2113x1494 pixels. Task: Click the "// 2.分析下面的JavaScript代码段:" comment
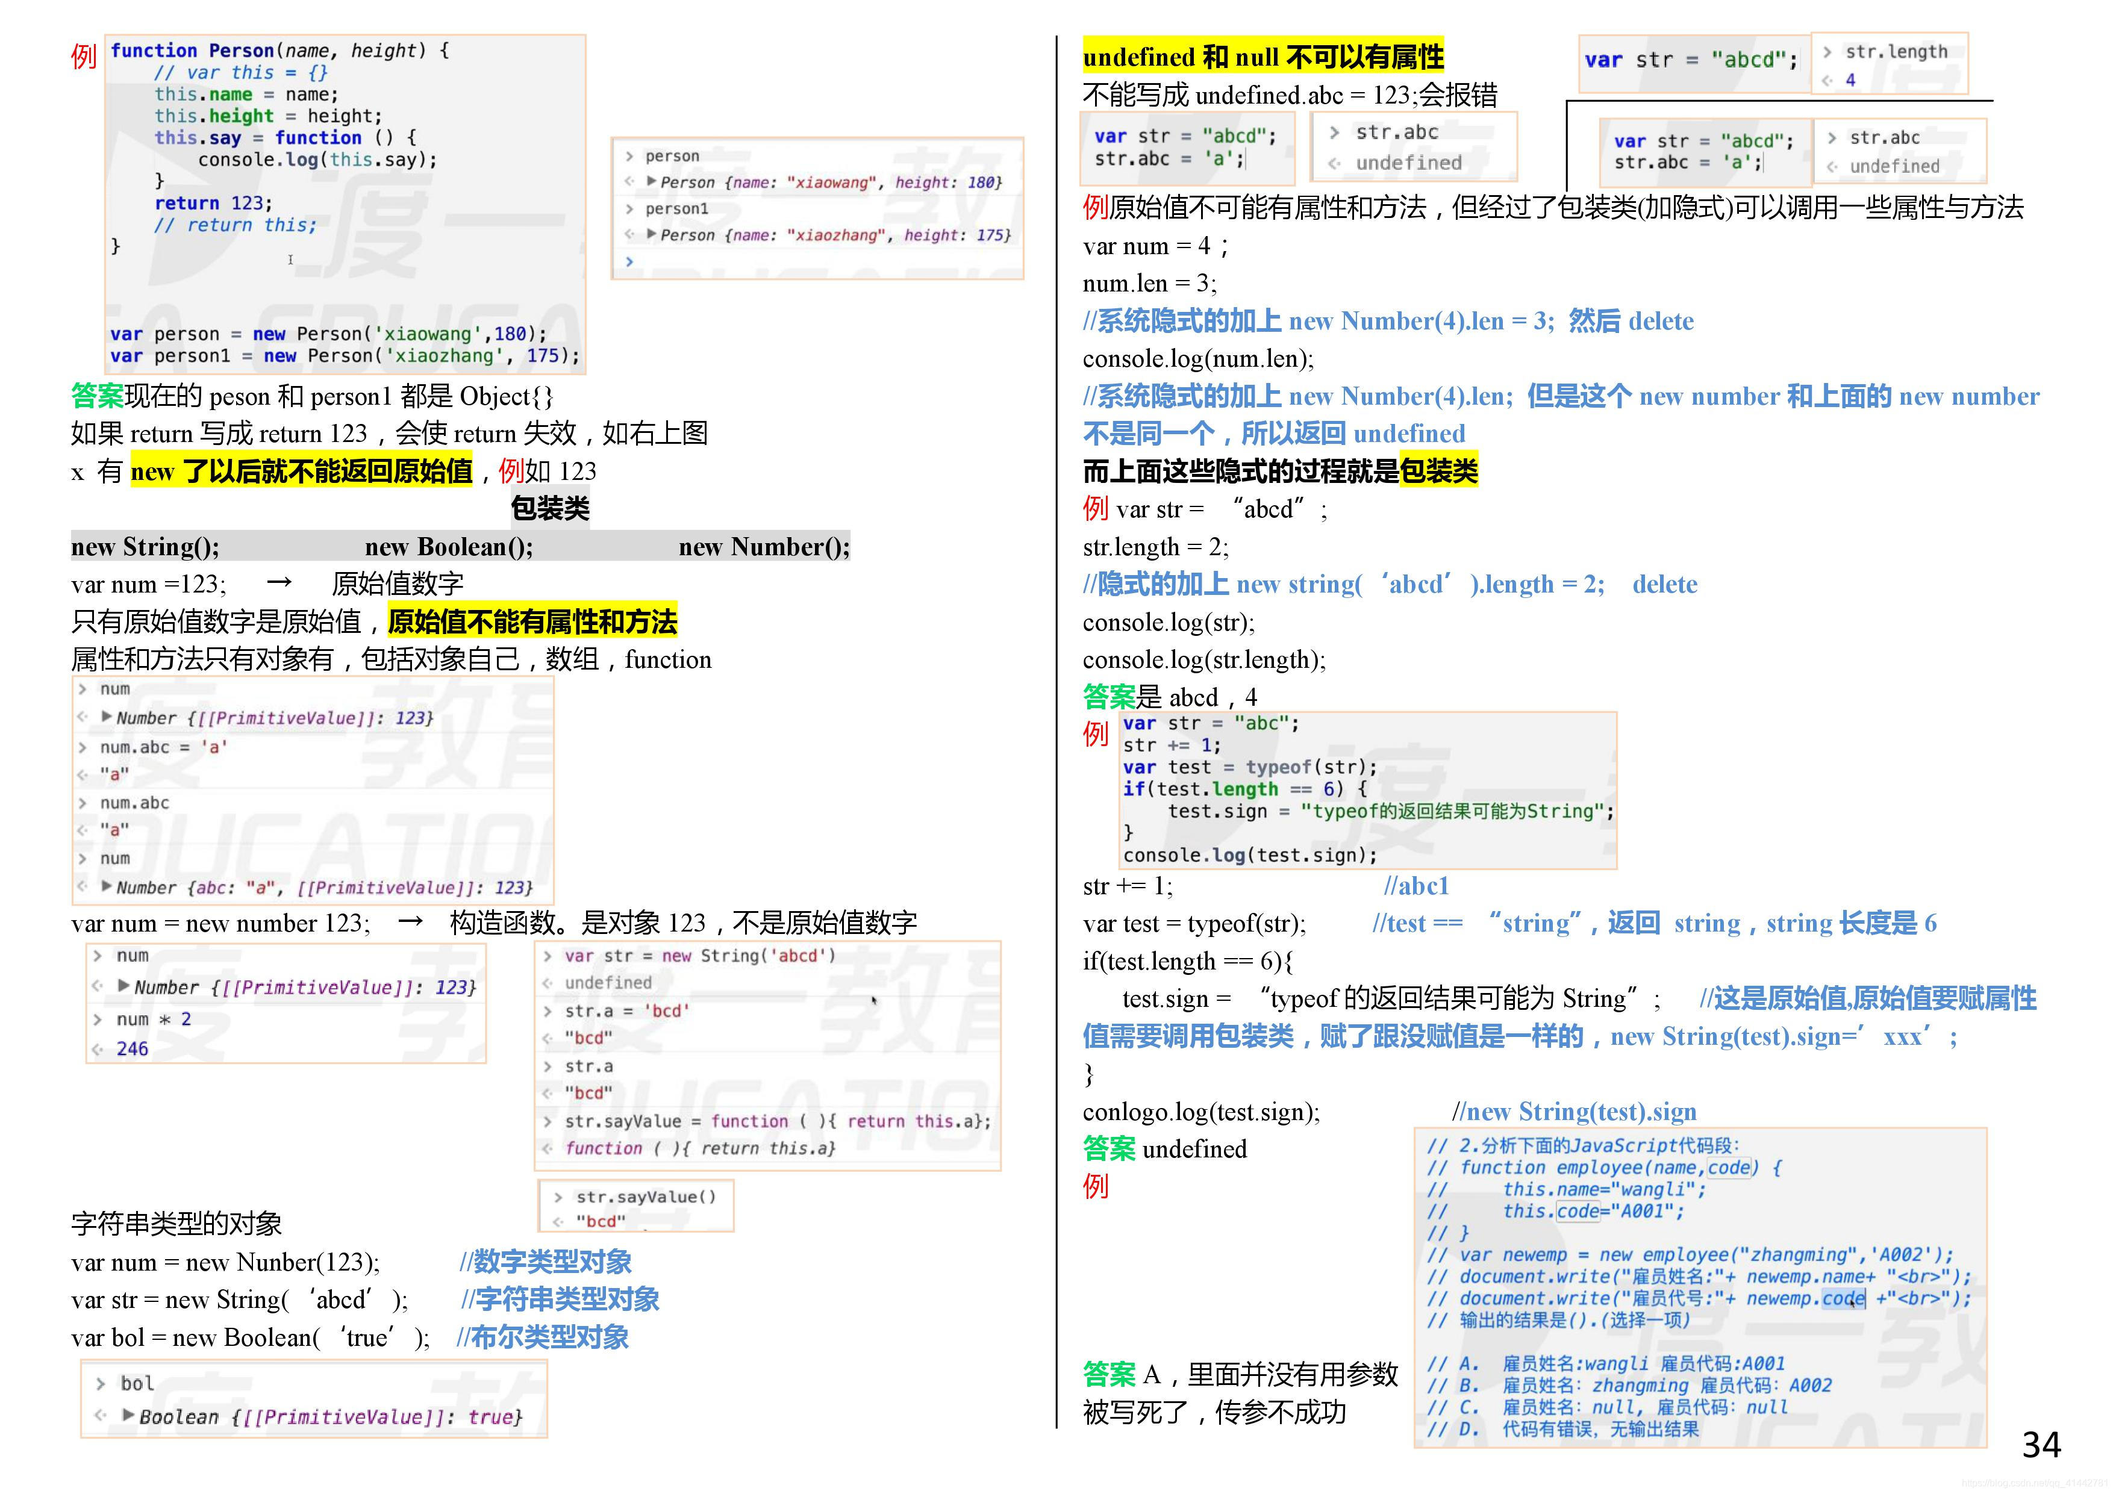click(1583, 1145)
